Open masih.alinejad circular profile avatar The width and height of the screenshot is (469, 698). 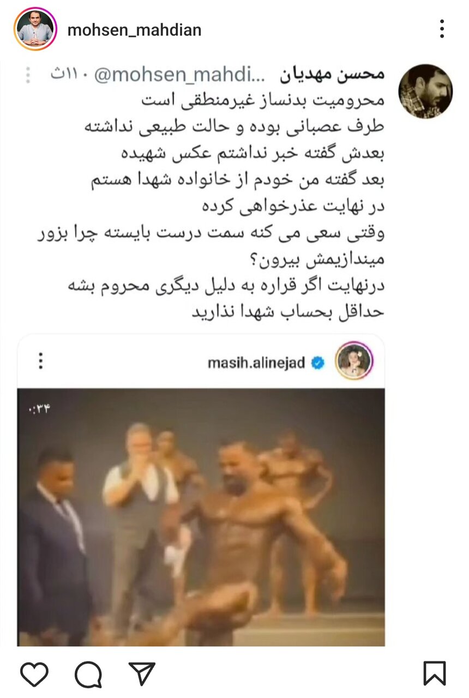click(354, 361)
